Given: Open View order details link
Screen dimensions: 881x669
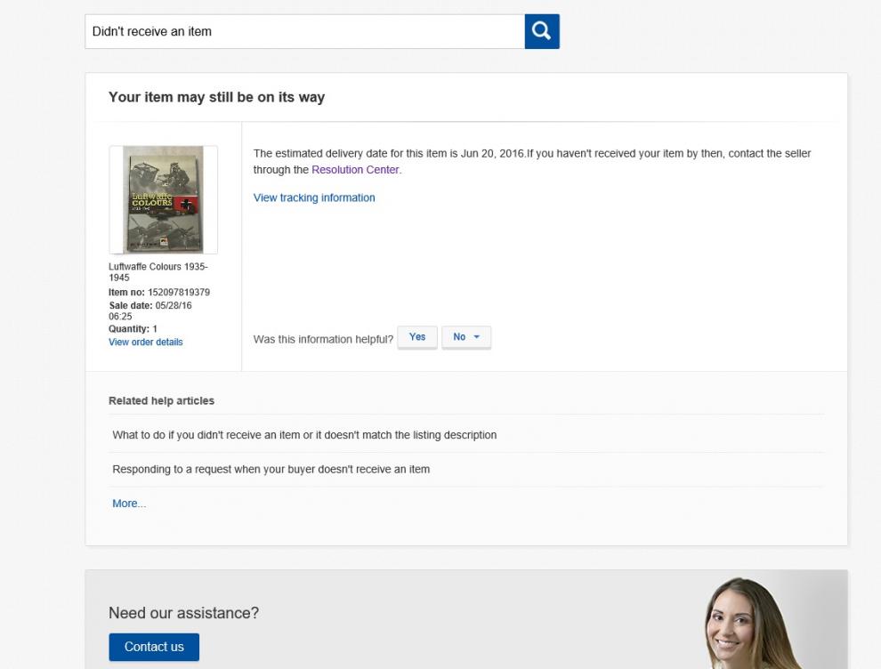Looking at the screenshot, I should pos(145,342).
